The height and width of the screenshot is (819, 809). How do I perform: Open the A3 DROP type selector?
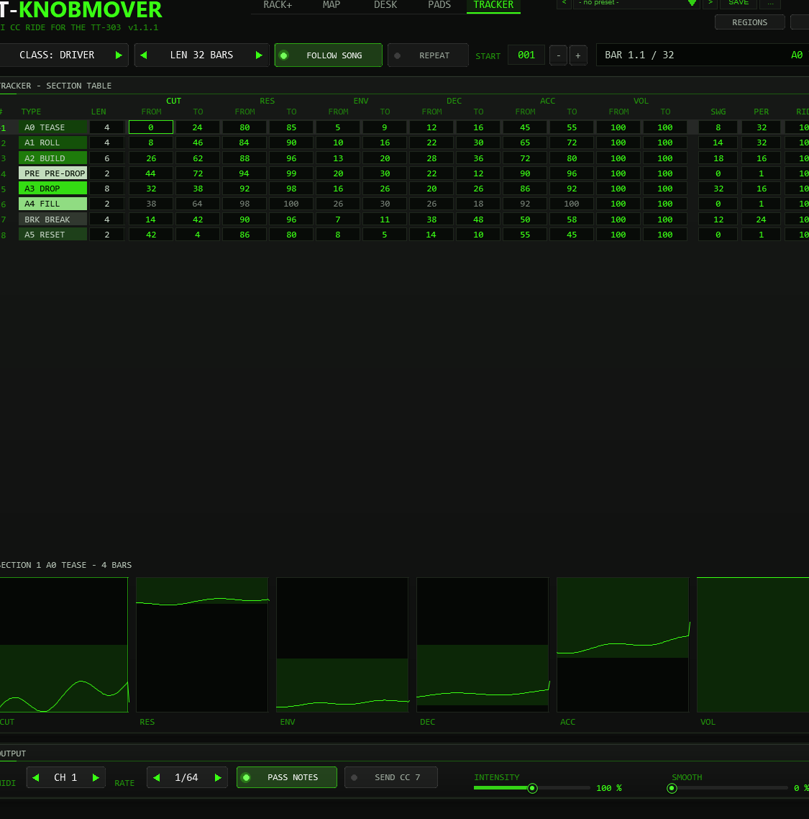click(x=52, y=189)
